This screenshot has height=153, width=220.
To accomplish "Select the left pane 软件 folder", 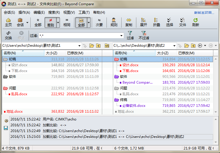I will click(x=52, y=77).
